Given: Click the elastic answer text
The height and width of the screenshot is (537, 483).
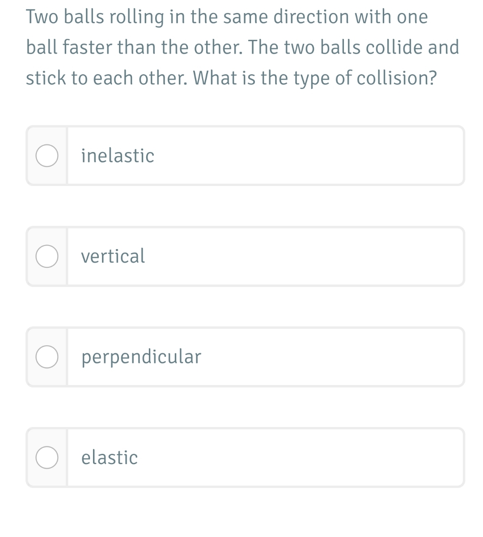Looking at the screenshot, I should [x=109, y=457].
